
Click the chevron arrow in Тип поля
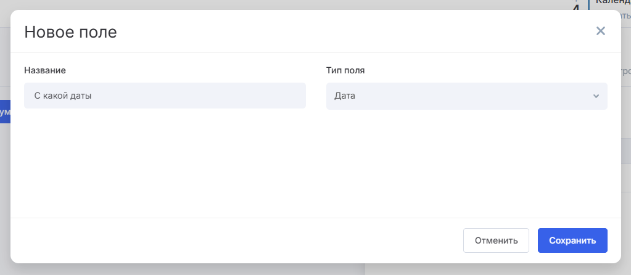pos(596,96)
